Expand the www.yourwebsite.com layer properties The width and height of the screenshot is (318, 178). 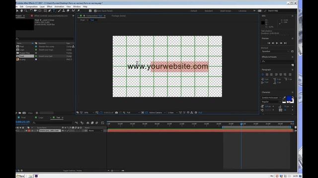click(26, 131)
